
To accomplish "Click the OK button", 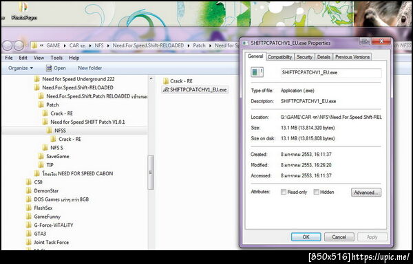I will tap(306, 237).
